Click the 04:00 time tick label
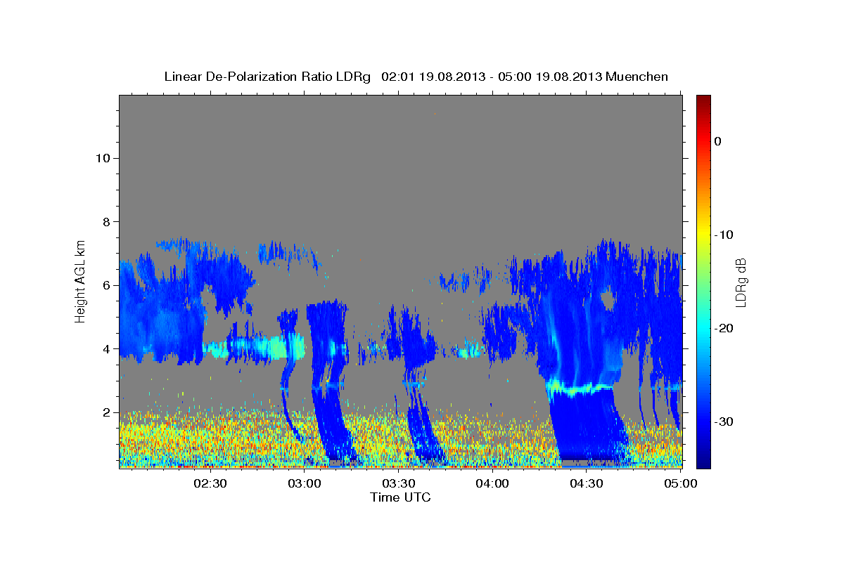 click(492, 483)
